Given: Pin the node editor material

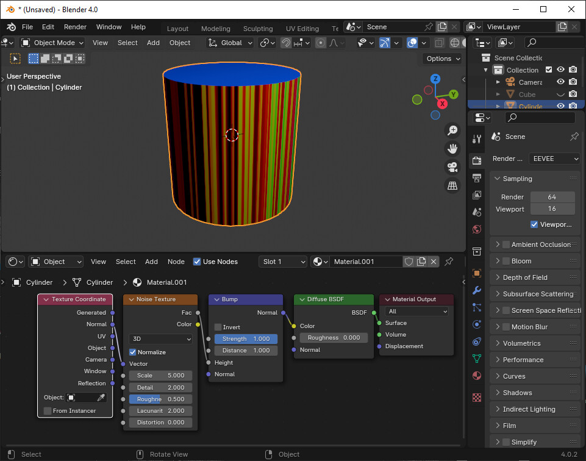Looking at the screenshot, I should (449, 262).
